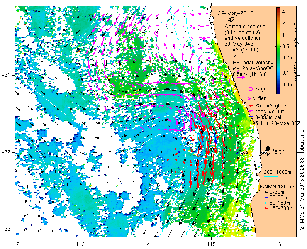Click the colorbar tick label '0.1'
307x249 pixels.
click(285, 73)
